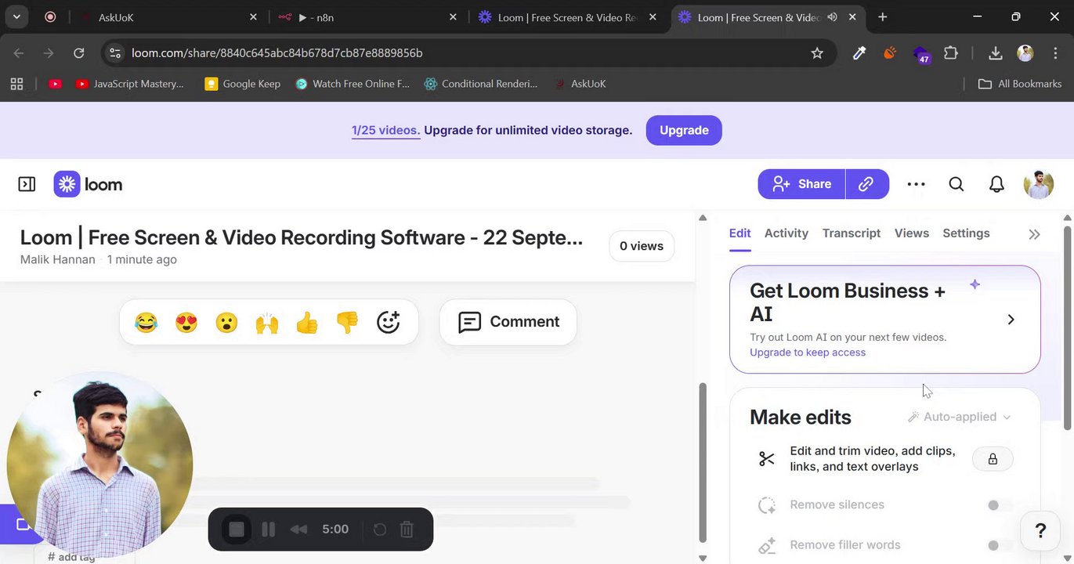Open the Settings tab in the video panel
Screen dimensions: 1074x564
(x=966, y=233)
